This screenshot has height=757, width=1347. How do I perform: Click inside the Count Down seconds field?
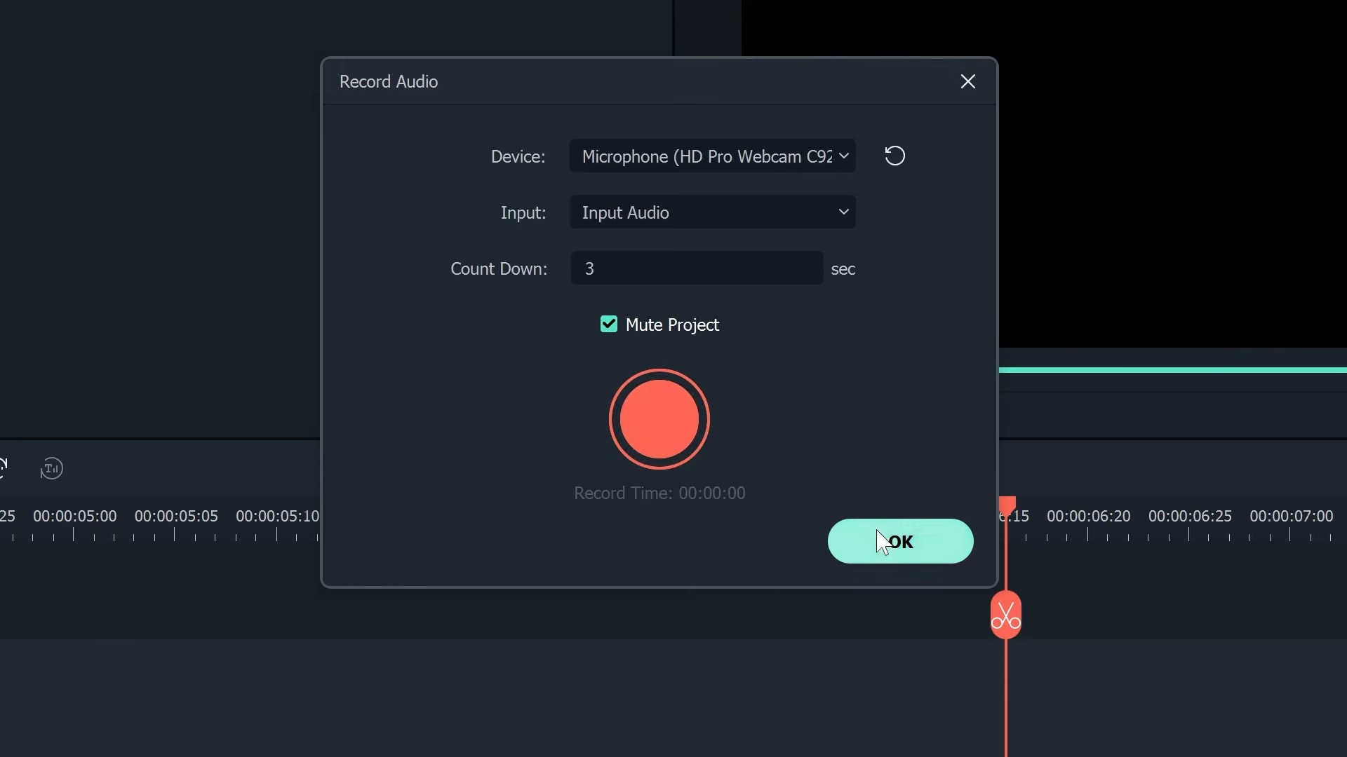pyautogui.click(x=697, y=268)
